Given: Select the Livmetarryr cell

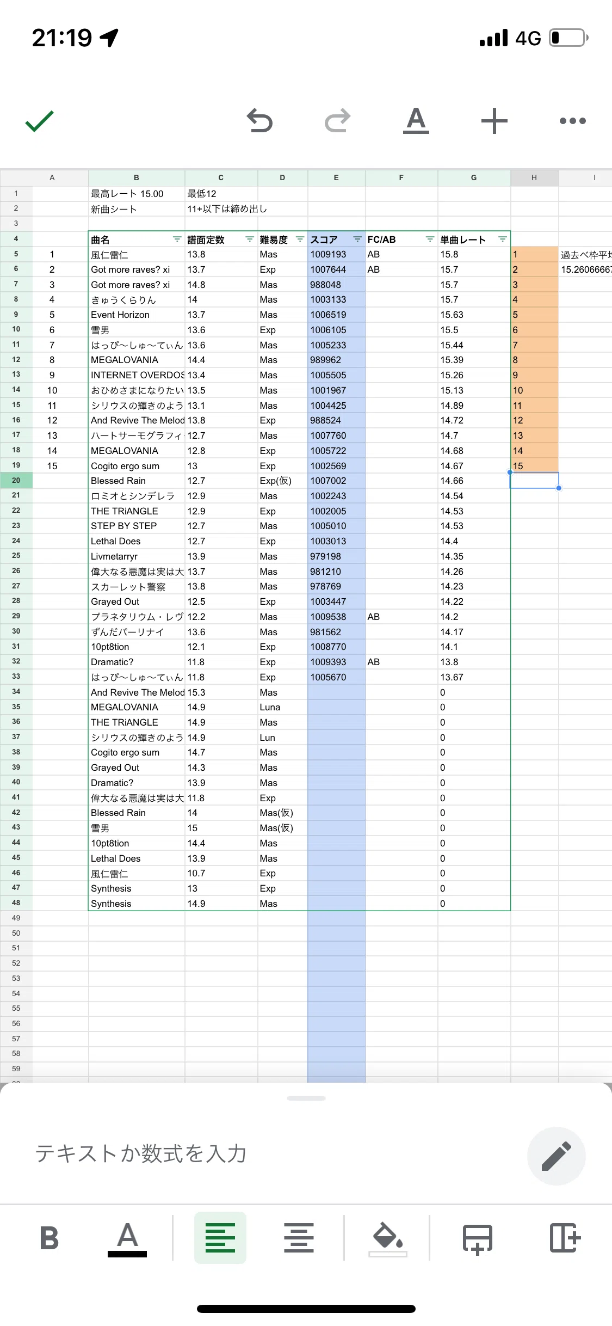Looking at the screenshot, I should [137, 556].
